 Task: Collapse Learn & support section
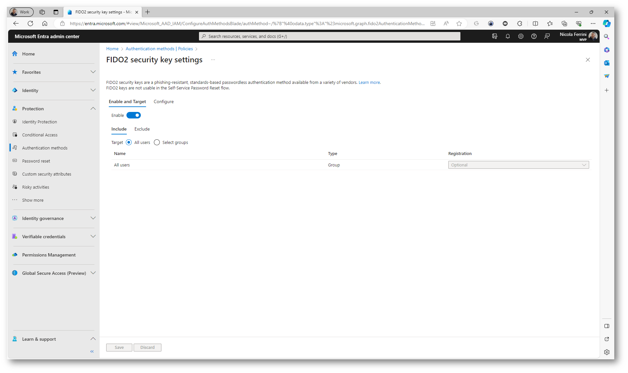pyautogui.click(x=93, y=339)
